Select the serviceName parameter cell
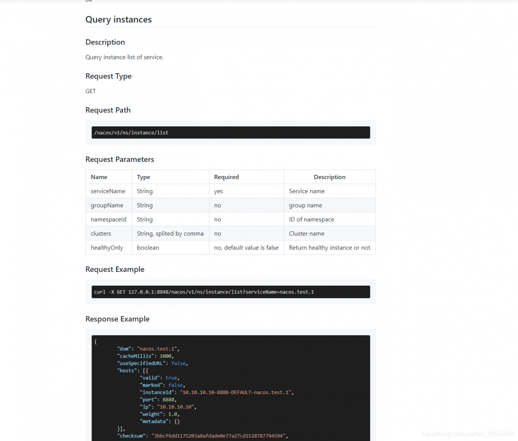This screenshot has height=441, width=518. [x=108, y=191]
